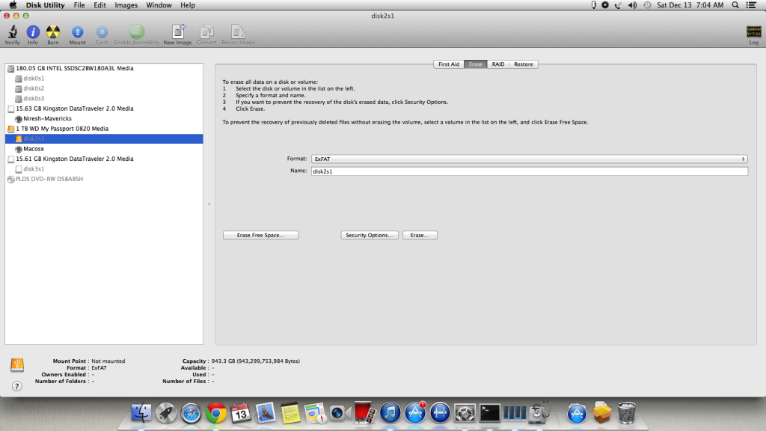Open System Preferences gear in dock
766x431 pixels.
[465, 413]
